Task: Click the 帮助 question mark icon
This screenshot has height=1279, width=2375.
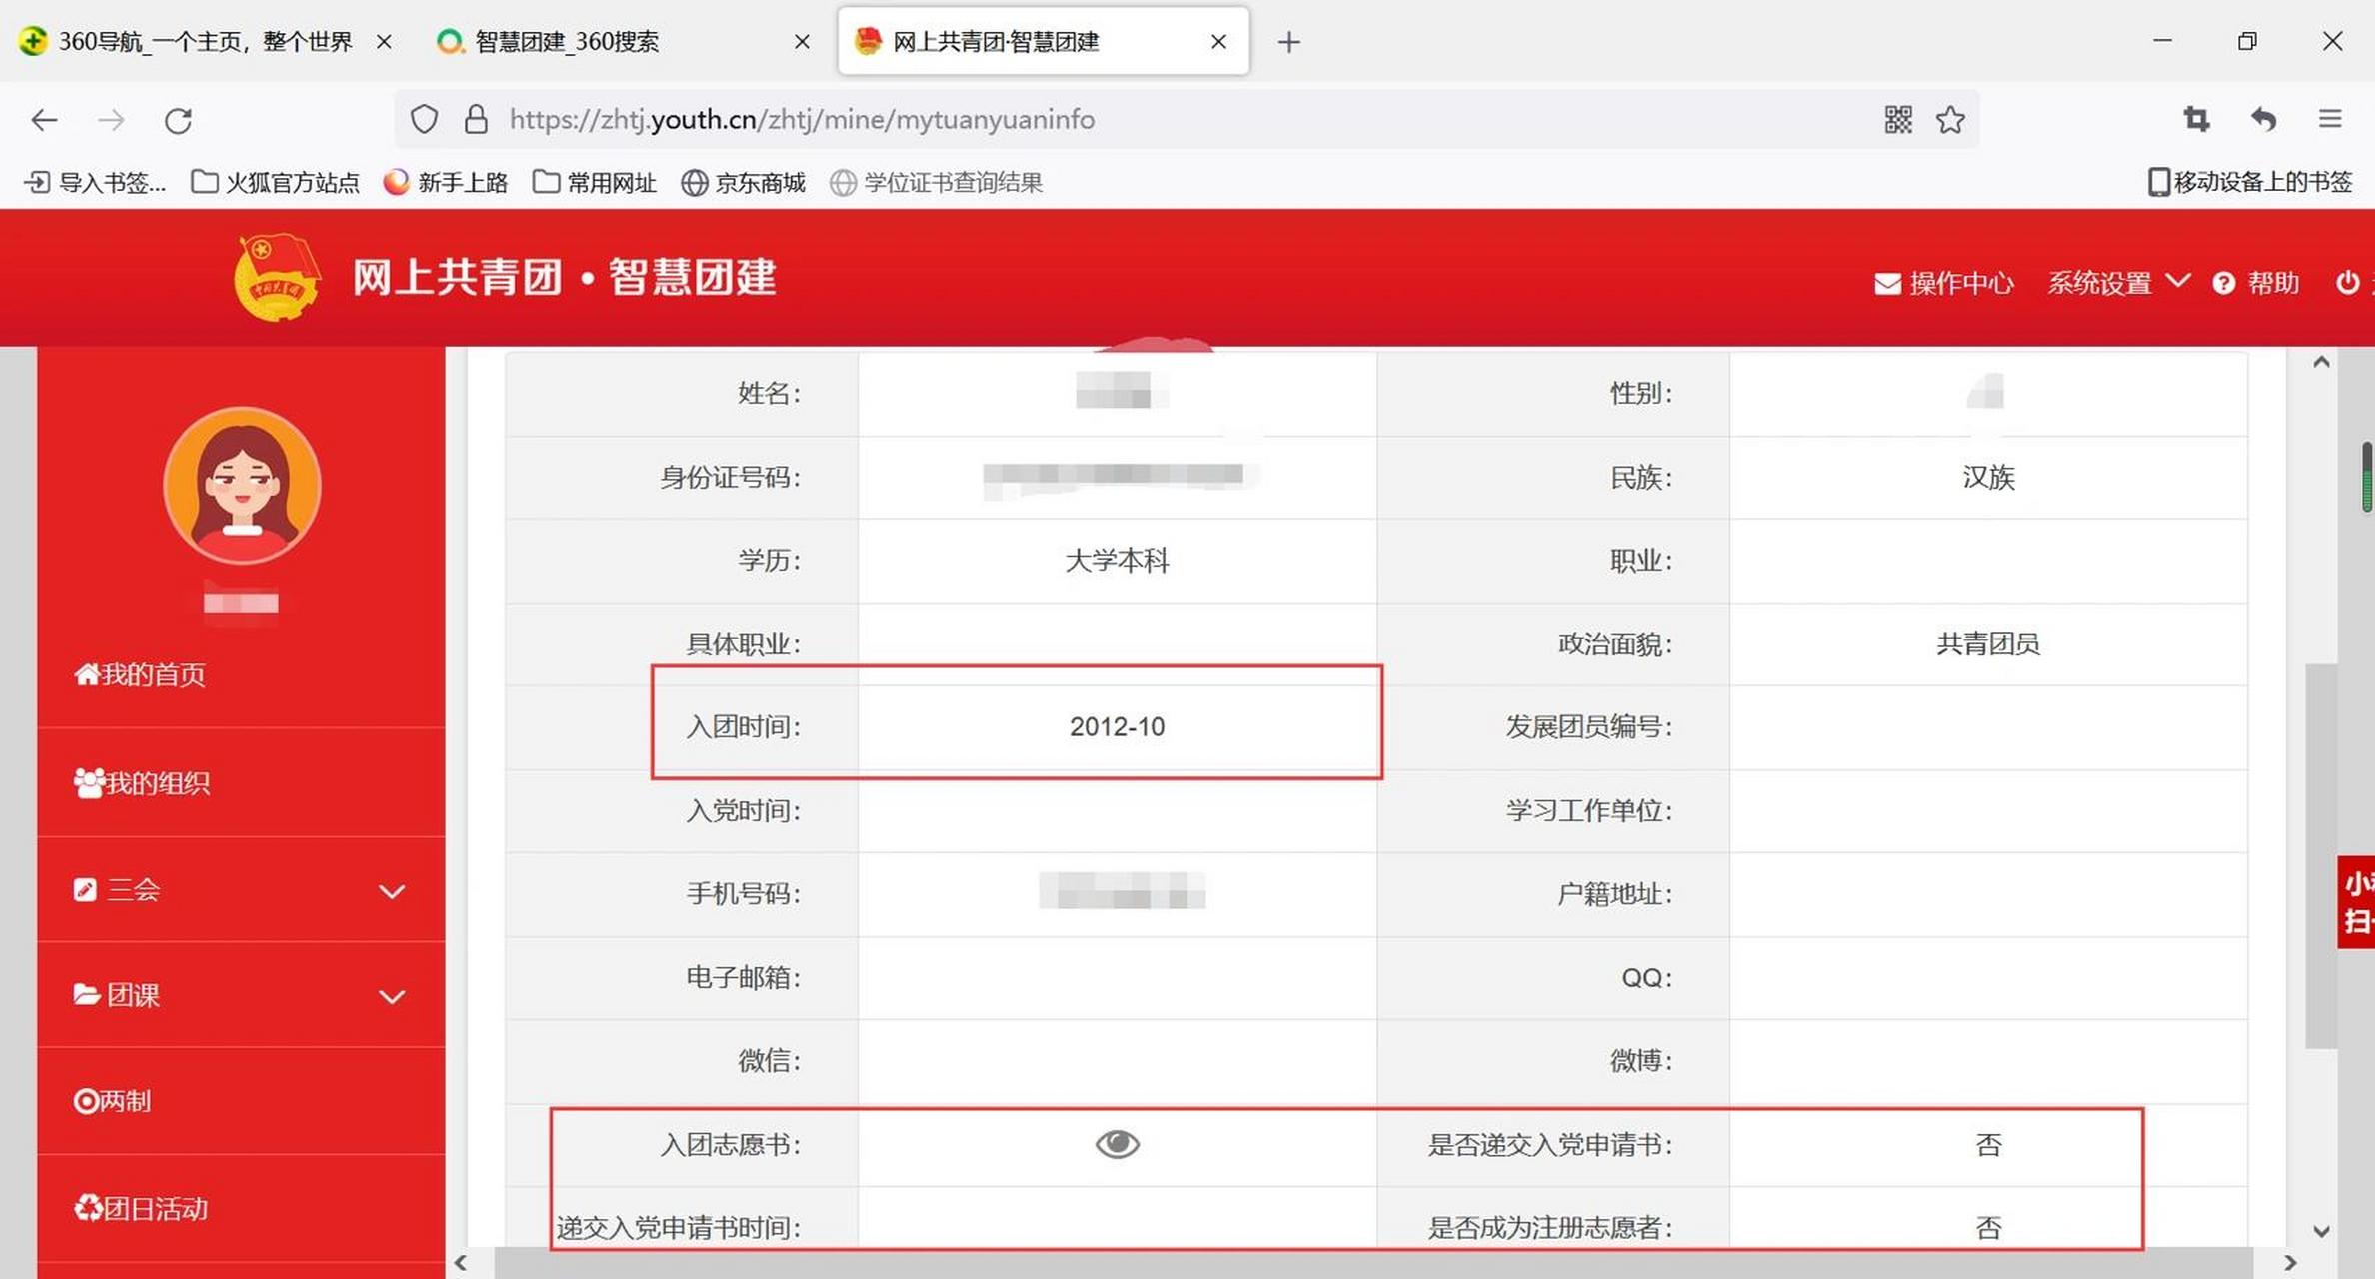Action: click(x=2223, y=283)
